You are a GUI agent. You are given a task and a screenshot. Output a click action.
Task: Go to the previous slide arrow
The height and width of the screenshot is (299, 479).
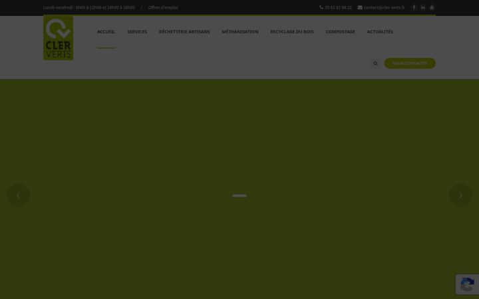(x=19, y=195)
